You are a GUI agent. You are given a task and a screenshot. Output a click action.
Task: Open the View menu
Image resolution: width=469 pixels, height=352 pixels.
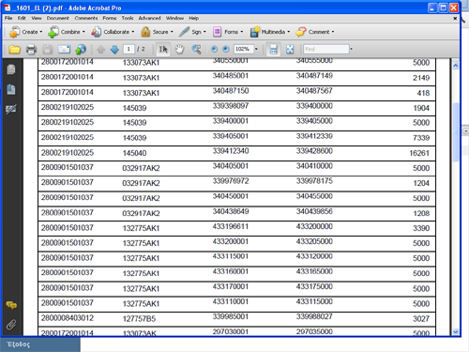click(x=37, y=18)
